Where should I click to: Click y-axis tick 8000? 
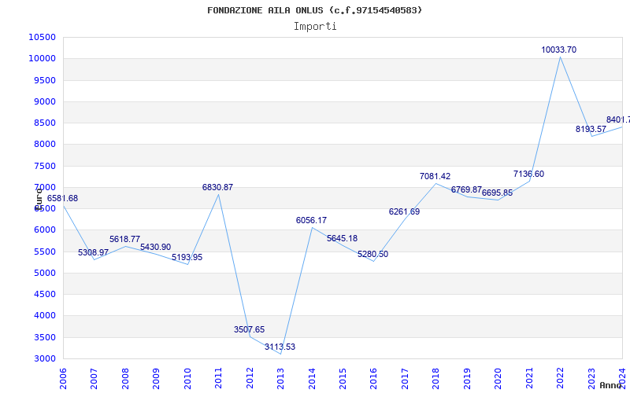point(44,145)
